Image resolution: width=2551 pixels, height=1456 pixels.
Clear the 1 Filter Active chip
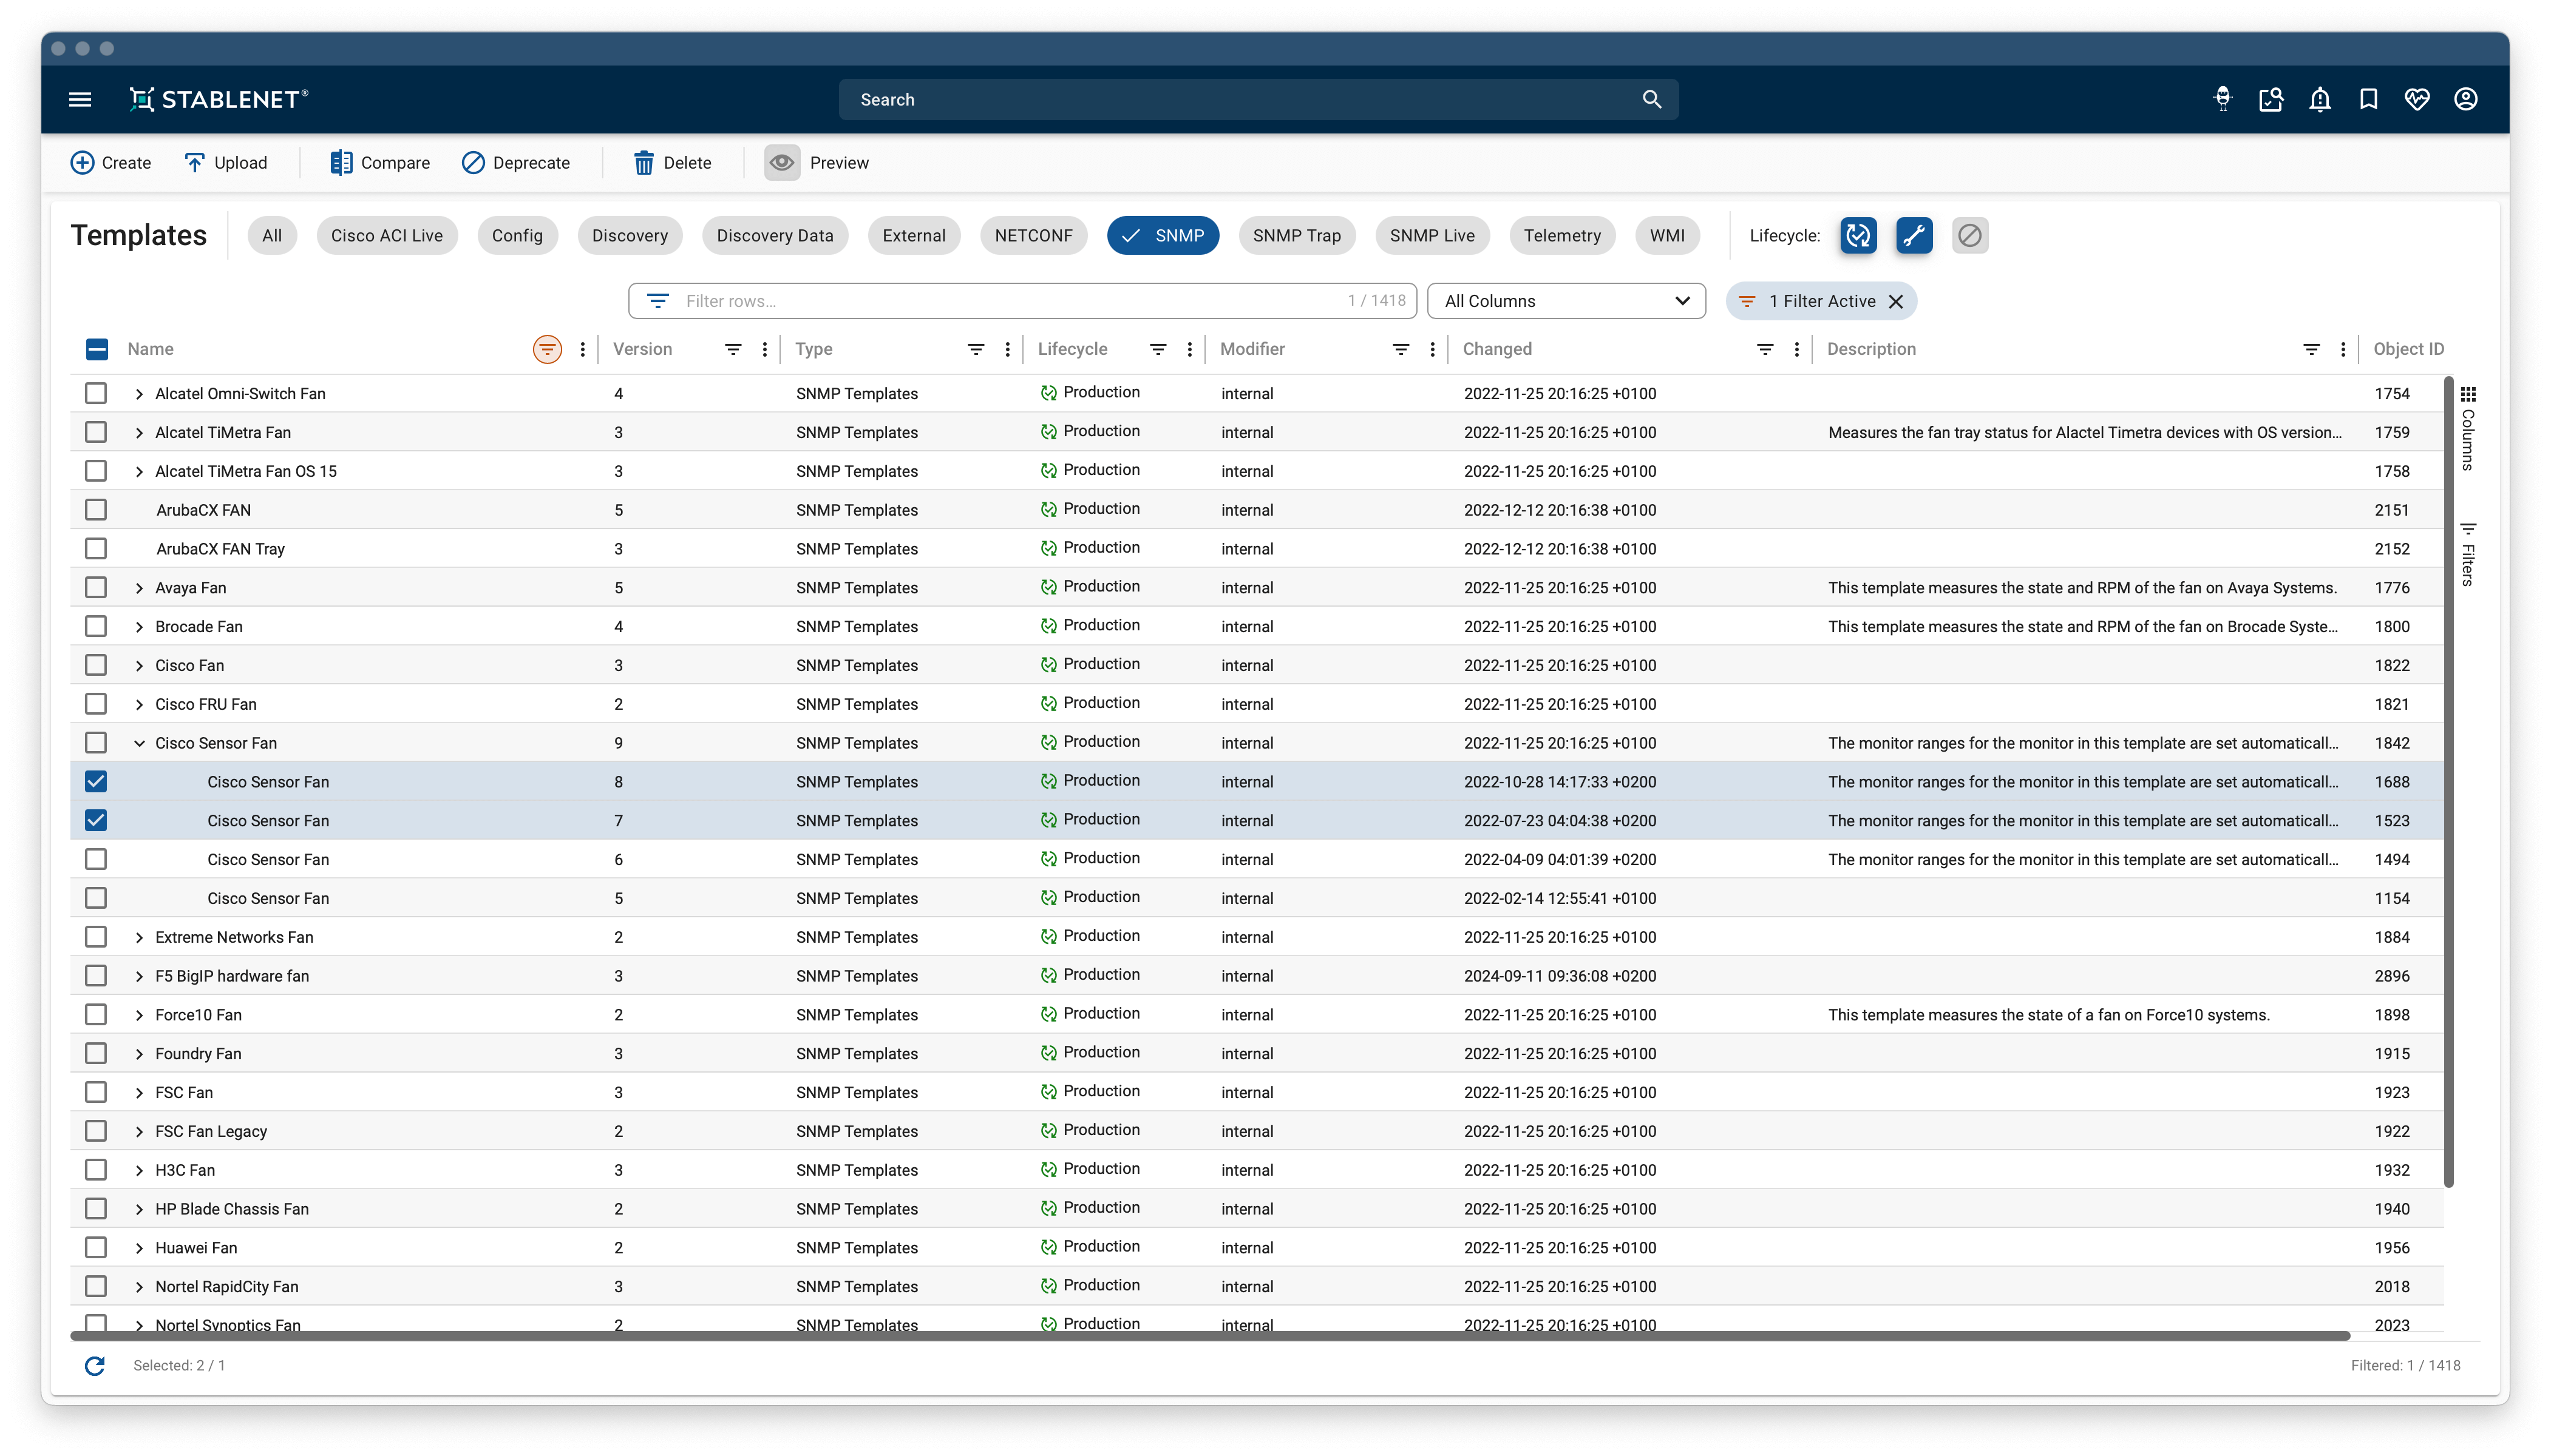point(1895,301)
